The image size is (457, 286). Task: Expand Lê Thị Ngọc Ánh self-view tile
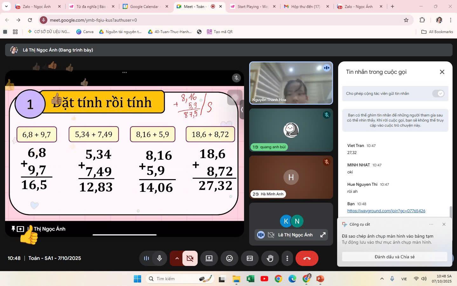(323, 235)
